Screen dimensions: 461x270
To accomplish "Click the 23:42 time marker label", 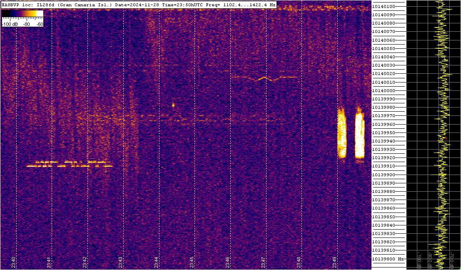I will (x=85, y=262).
